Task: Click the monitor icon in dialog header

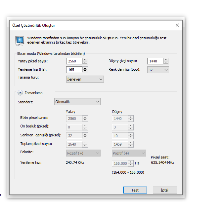Action: coord(20,40)
